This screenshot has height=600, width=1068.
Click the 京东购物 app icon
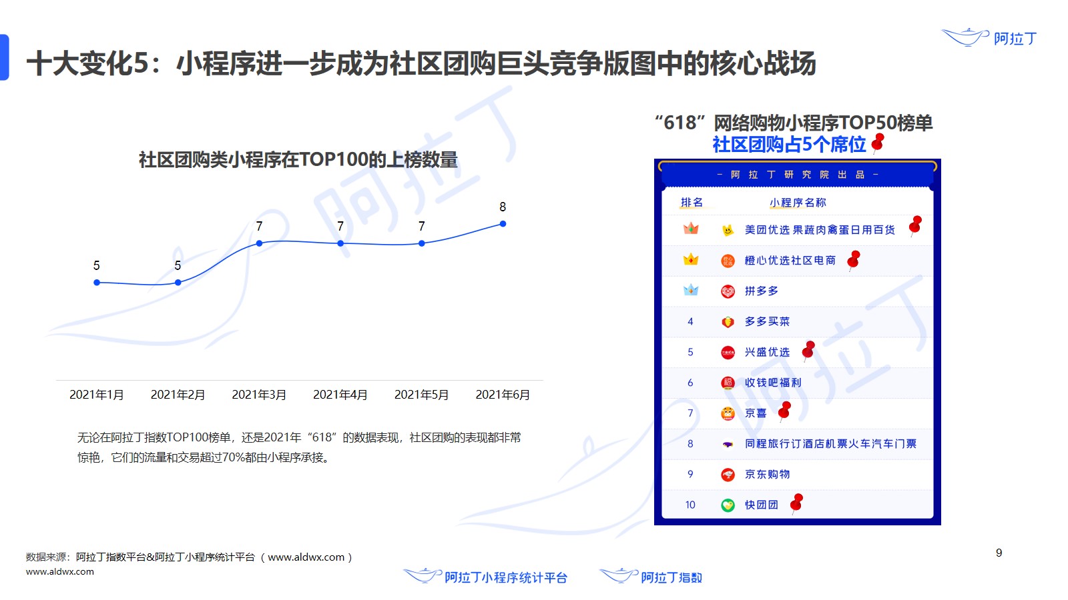(728, 475)
